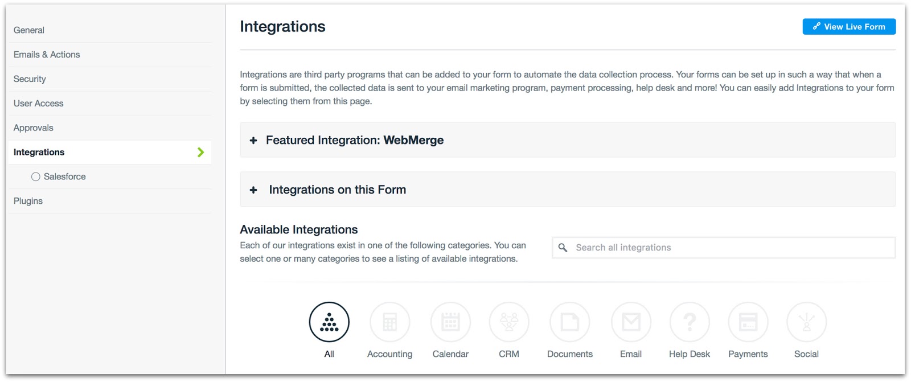Viewport: 911px width, 382px height.
Task: Filter integrations by CRM icon
Action: [509, 322]
